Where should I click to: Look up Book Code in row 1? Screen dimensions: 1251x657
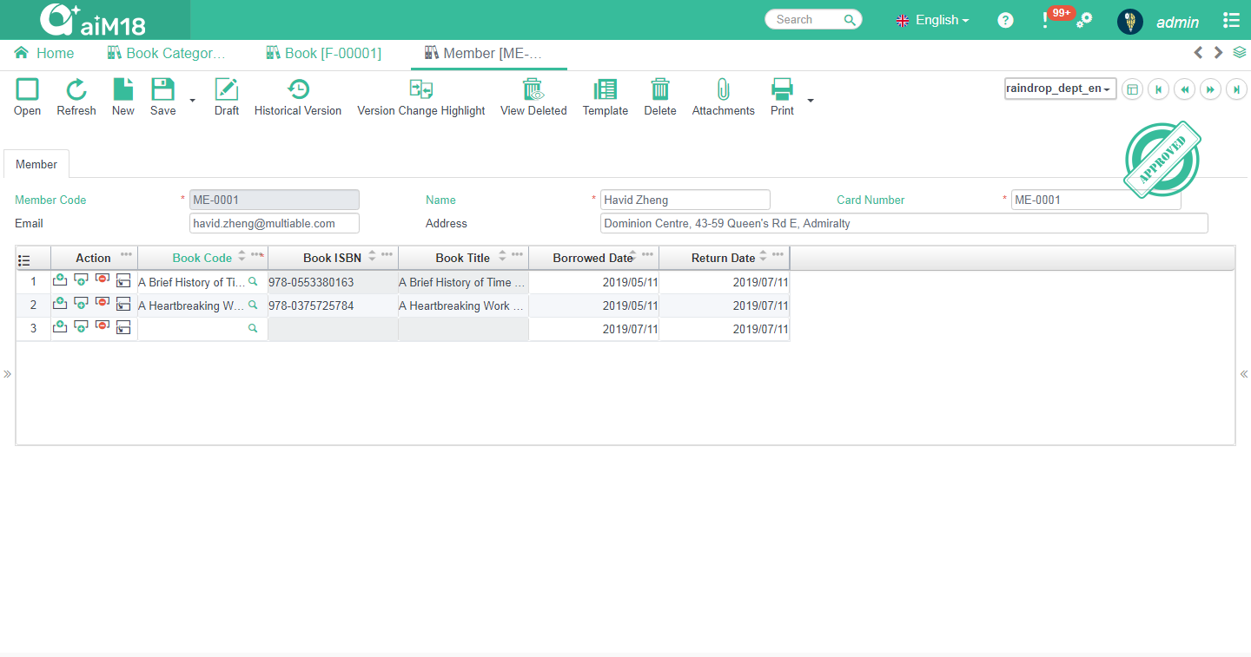click(x=253, y=281)
